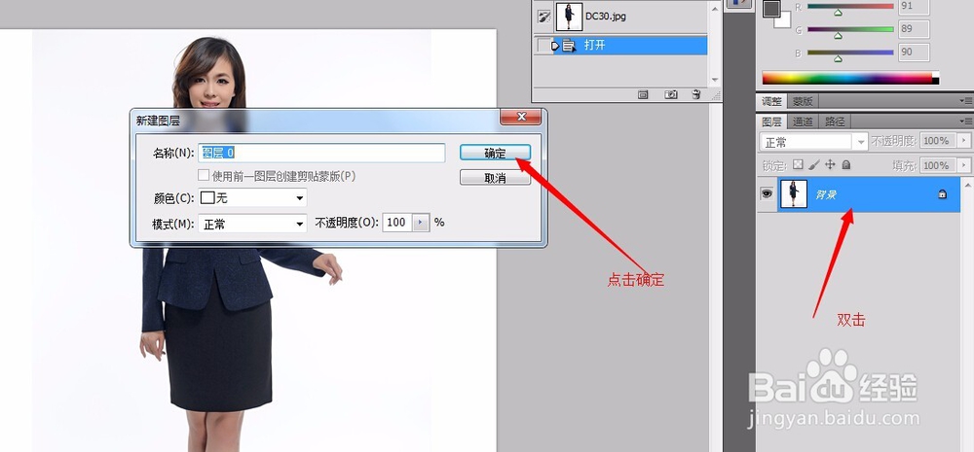974x452 pixels.
Task: Open the layers panel menu icon
Action: pyautogui.click(x=966, y=121)
